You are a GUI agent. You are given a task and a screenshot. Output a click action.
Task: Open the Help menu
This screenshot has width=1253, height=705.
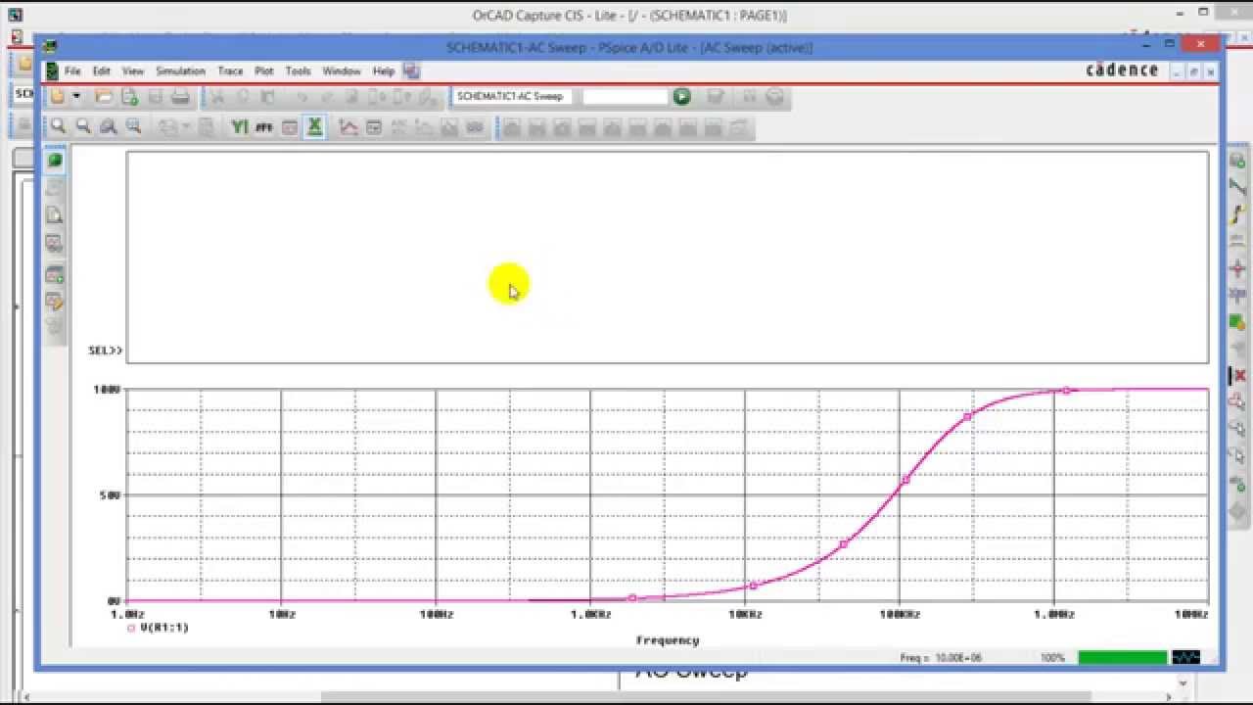click(383, 71)
